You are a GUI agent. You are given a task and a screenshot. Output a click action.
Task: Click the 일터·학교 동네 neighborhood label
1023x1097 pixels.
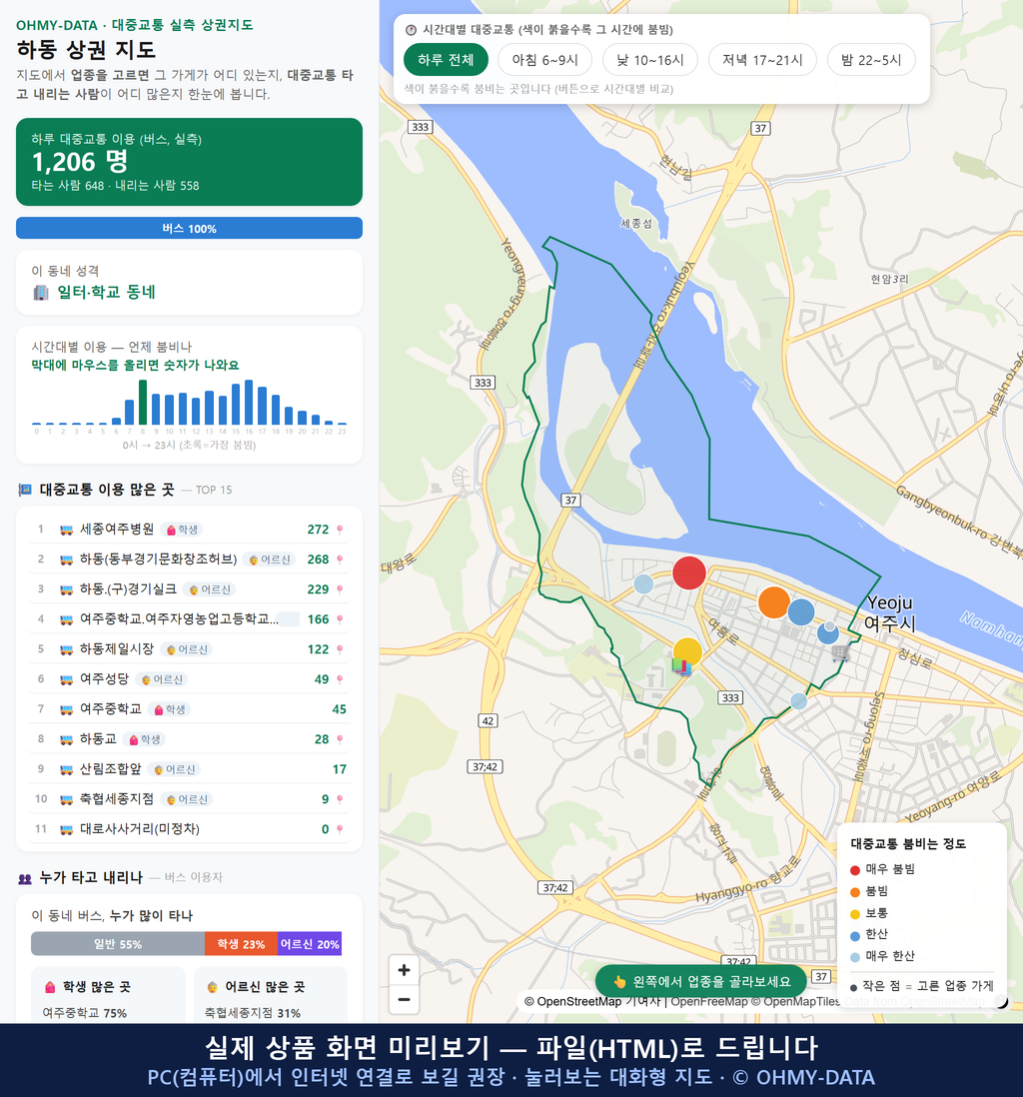click(x=106, y=293)
